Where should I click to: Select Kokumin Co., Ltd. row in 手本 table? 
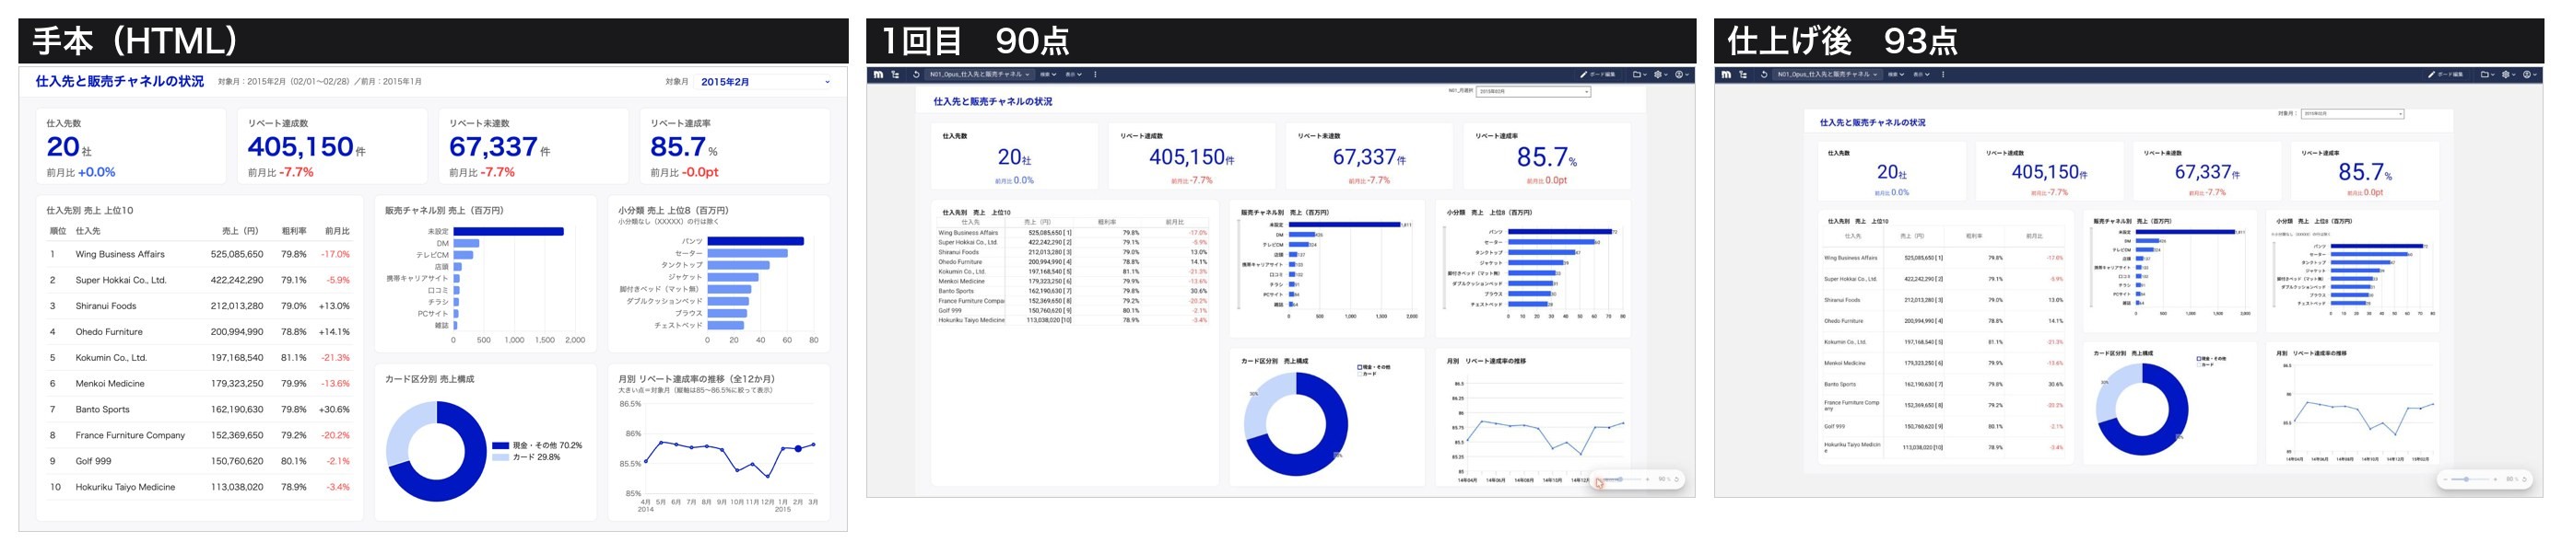(199, 357)
